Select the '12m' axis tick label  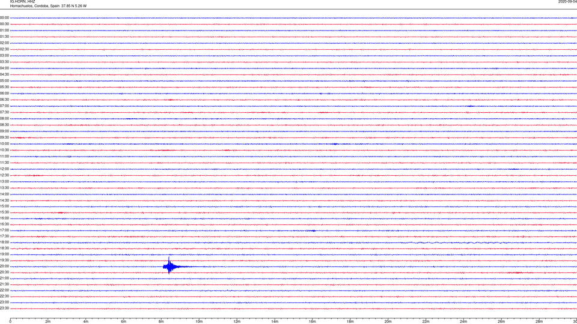tap(237, 322)
